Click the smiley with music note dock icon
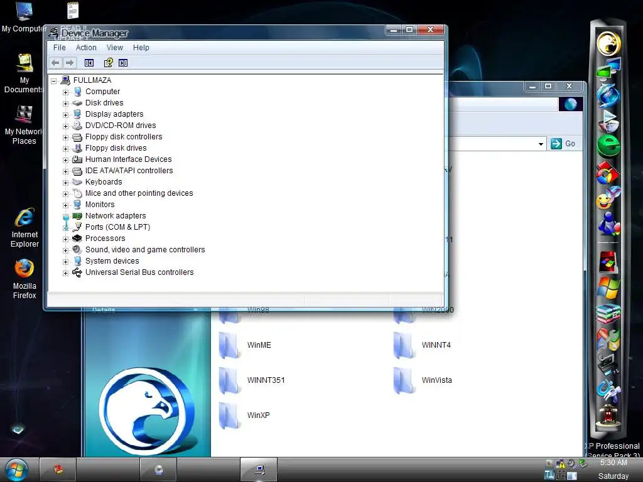The width and height of the screenshot is (643, 482). 608,198
